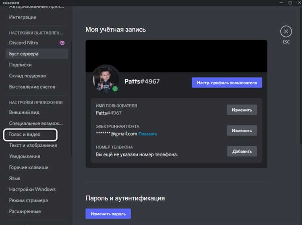
Task: Click the Nitro badge icon beside Discord Nitro
Action: click(62, 43)
